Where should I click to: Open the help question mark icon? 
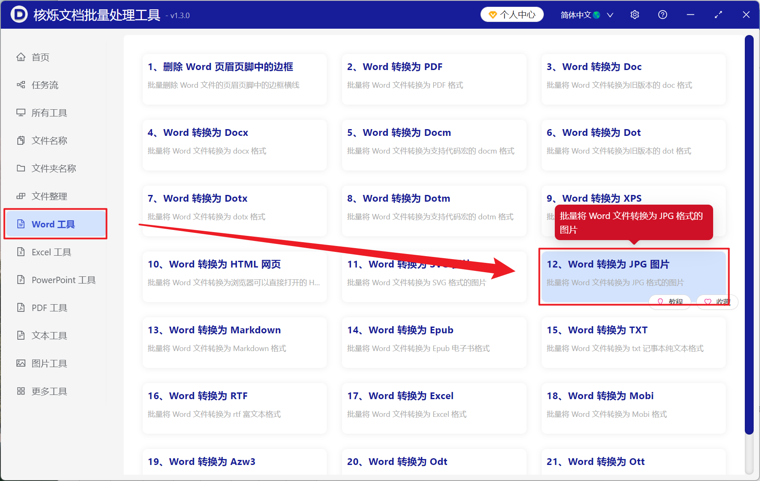click(x=662, y=14)
